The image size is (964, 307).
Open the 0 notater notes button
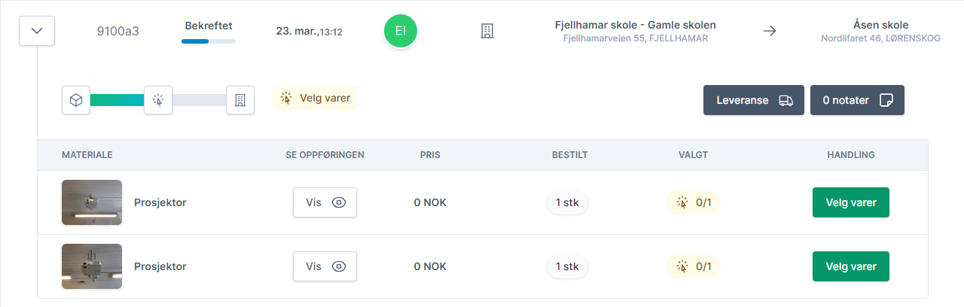click(x=857, y=100)
